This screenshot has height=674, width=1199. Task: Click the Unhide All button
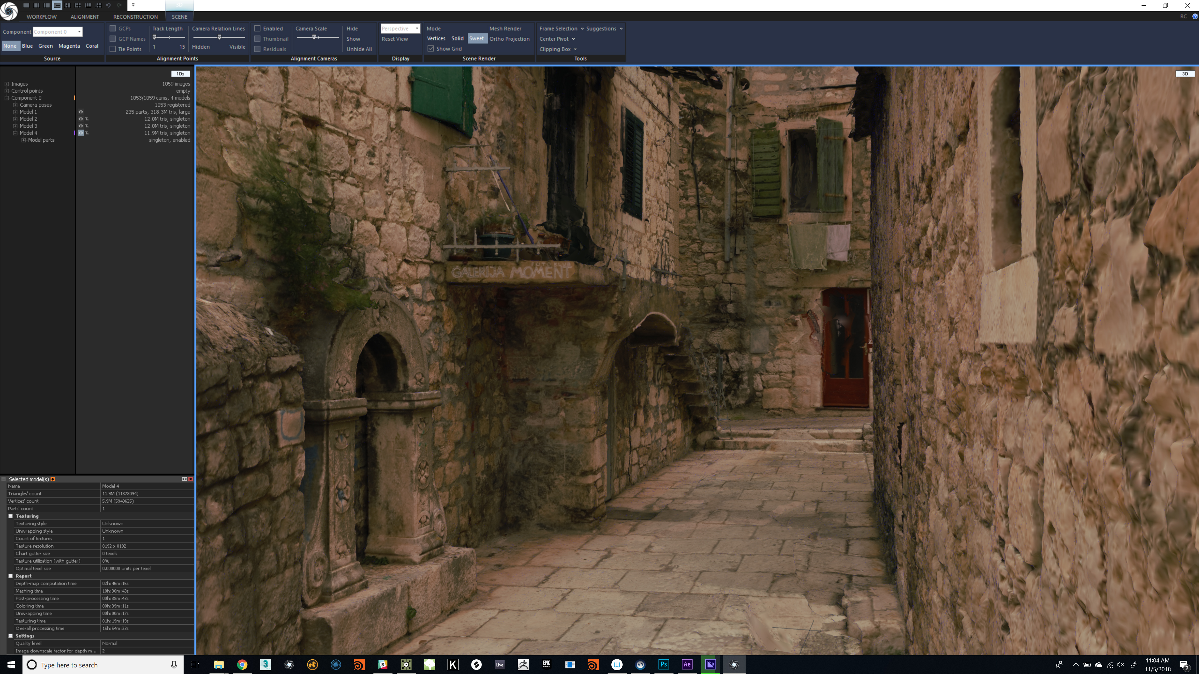tap(359, 49)
